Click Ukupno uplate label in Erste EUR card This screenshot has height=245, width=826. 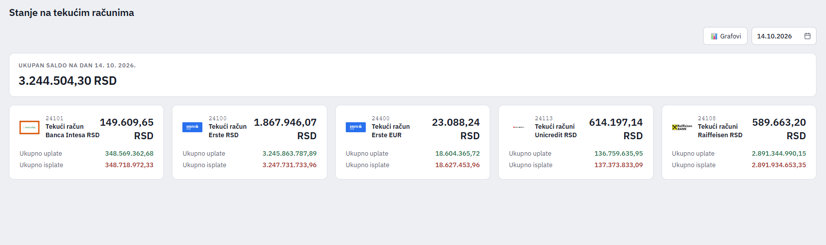(367, 154)
